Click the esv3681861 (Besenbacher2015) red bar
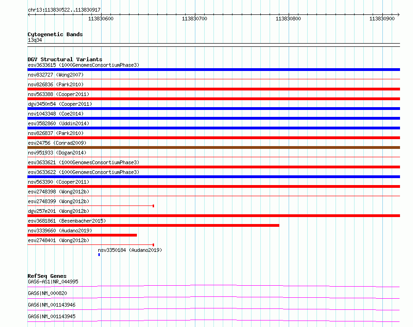The width and height of the screenshot is (413, 327). point(153,225)
